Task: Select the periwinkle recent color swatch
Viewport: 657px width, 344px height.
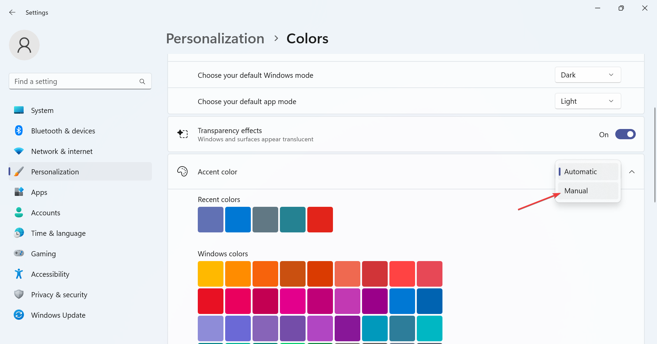Action: [x=210, y=219]
